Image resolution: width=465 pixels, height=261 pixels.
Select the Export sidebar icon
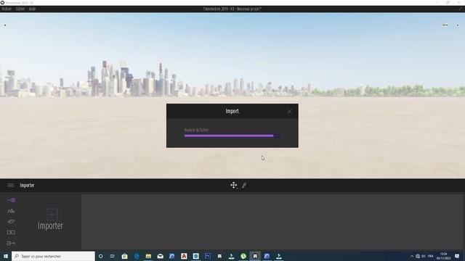[12, 243]
